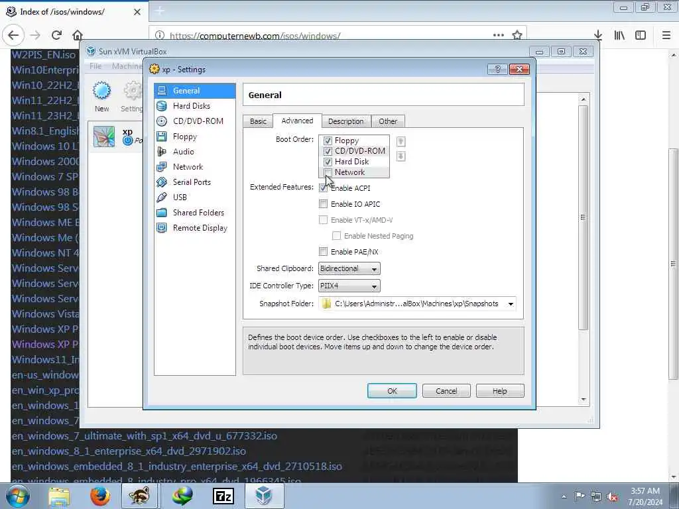Cancel the settings dialog
Image resolution: width=679 pixels, height=509 pixels.
coord(446,391)
